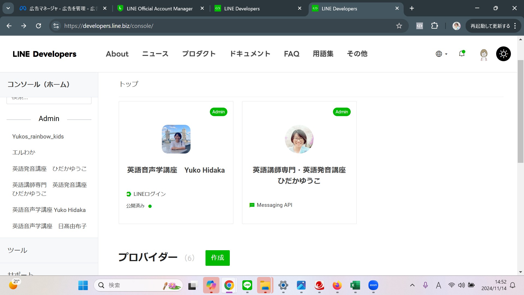This screenshot has width=524, height=295.
Task: Click the LINEログイン channel type icon
Action: pos(129,194)
